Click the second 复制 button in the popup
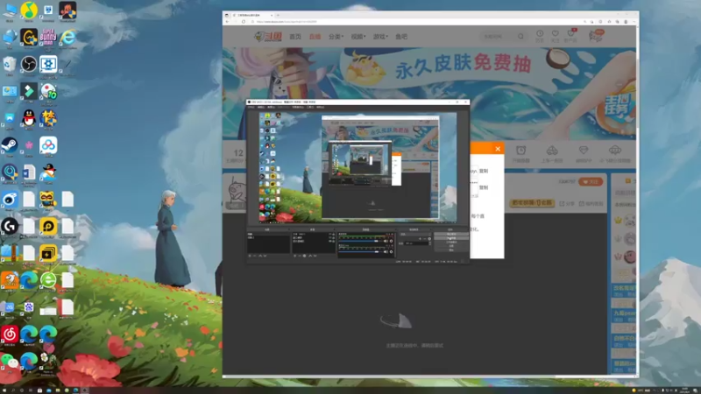 [x=484, y=187]
